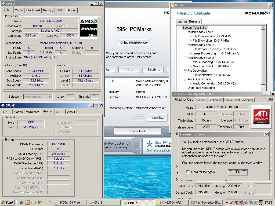Select Audio Conversion: 2471.506 KB/s row
The image size is (275, 206).
tap(215, 84)
